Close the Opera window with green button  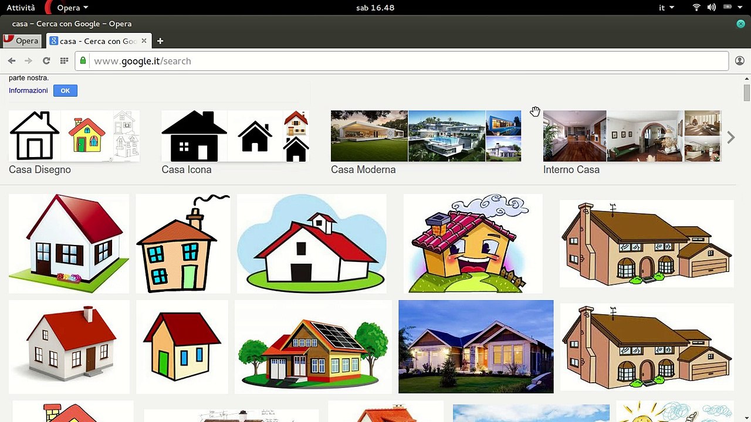(x=741, y=24)
